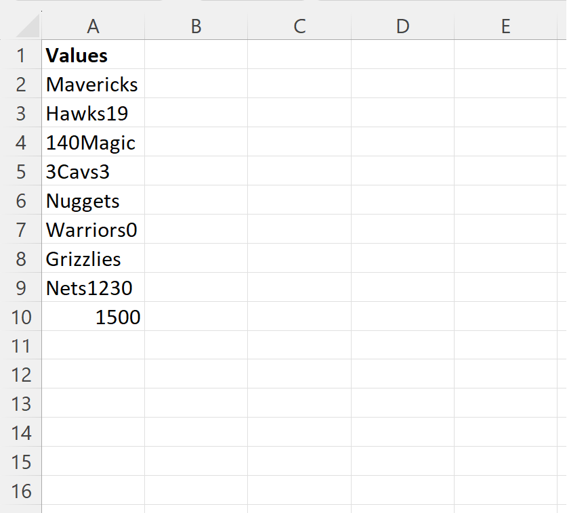The image size is (567, 513).
Task: Select row 1 header
Action: click(21, 55)
